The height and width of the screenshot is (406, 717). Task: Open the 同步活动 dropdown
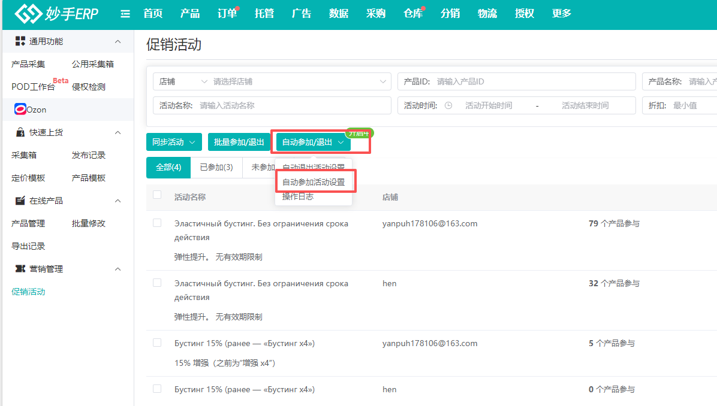(x=174, y=142)
